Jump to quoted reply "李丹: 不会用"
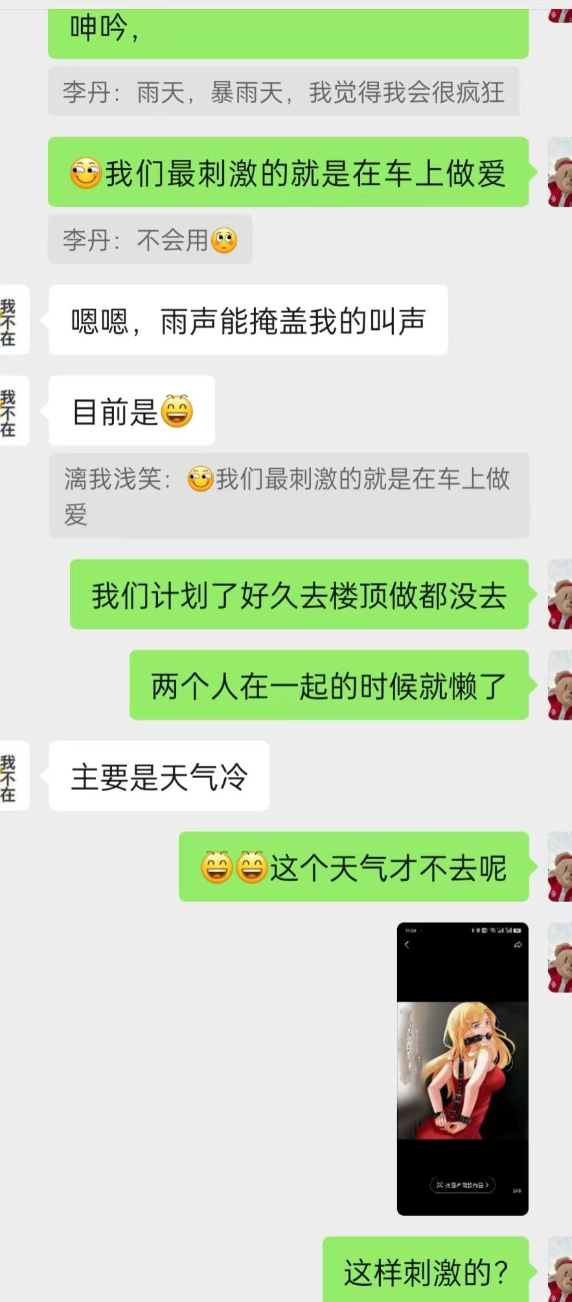The height and width of the screenshot is (1302, 572). pyautogui.click(x=150, y=240)
